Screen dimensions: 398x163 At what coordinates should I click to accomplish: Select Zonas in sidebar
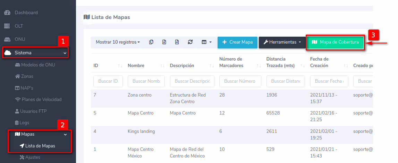click(27, 76)
